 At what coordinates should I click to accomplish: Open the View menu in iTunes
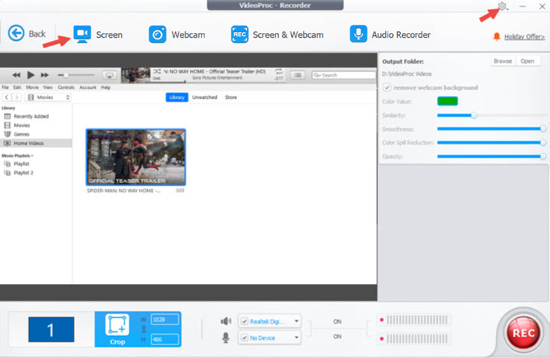[x=48, y=87]
